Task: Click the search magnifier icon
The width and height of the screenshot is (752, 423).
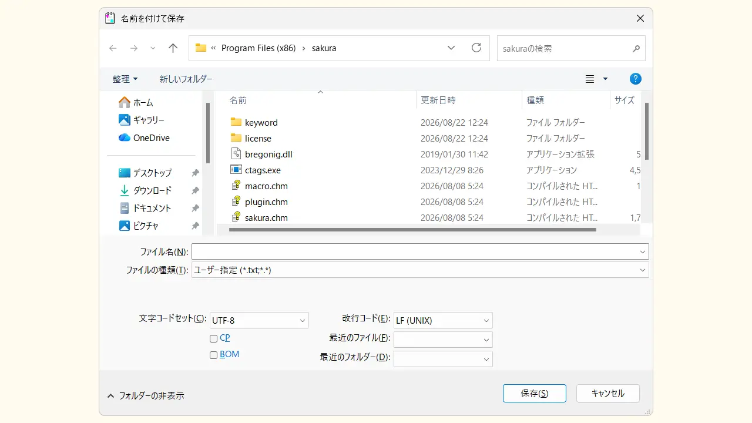Action: point(636,48)
